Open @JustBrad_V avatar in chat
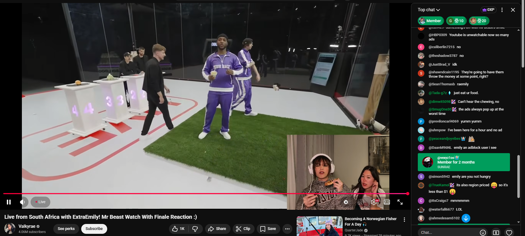The height and width of the screenshot is (236, 525). coord(421,65)
